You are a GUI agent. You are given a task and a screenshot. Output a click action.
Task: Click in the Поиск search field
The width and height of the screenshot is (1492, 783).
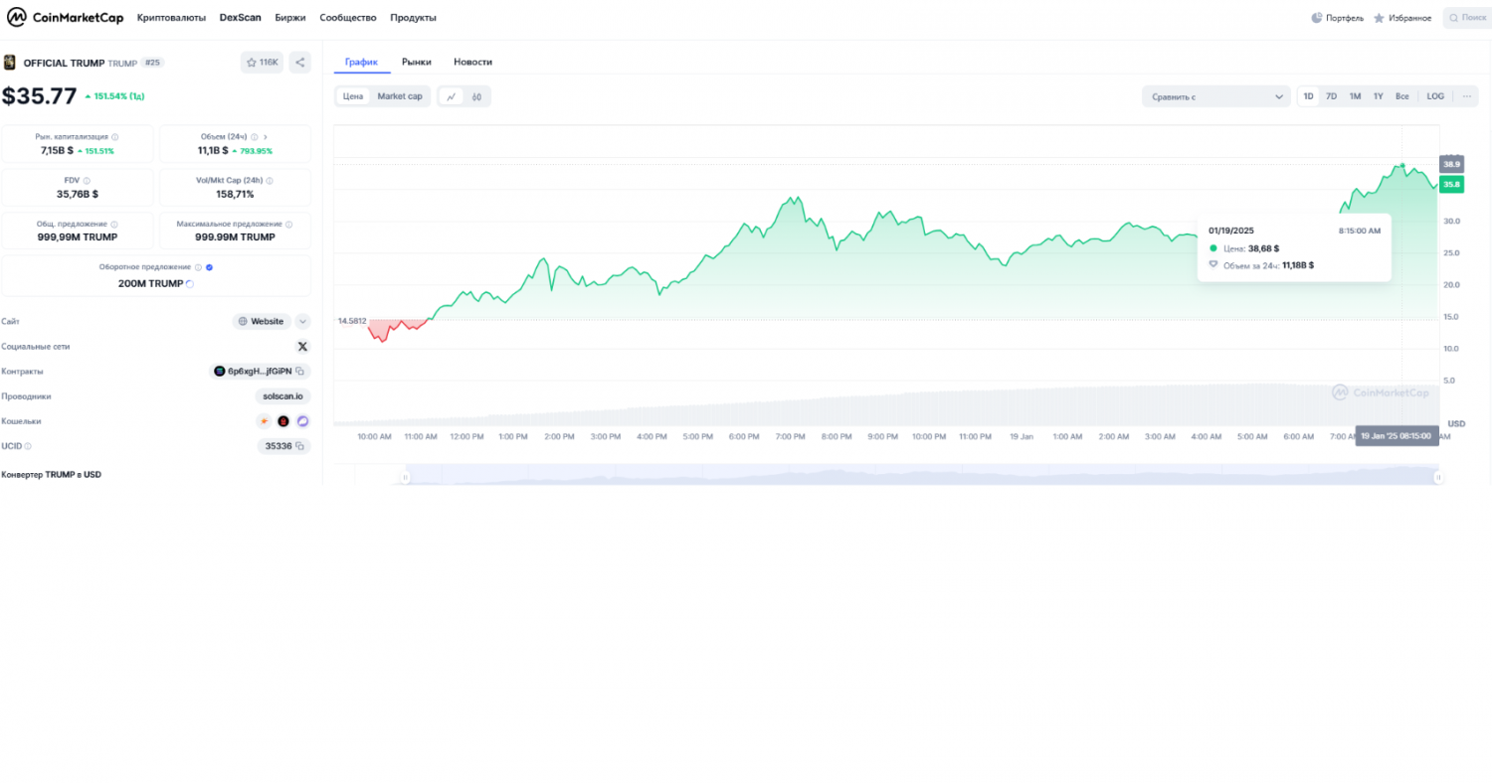pyautogui.click(x=1466, y=18)
